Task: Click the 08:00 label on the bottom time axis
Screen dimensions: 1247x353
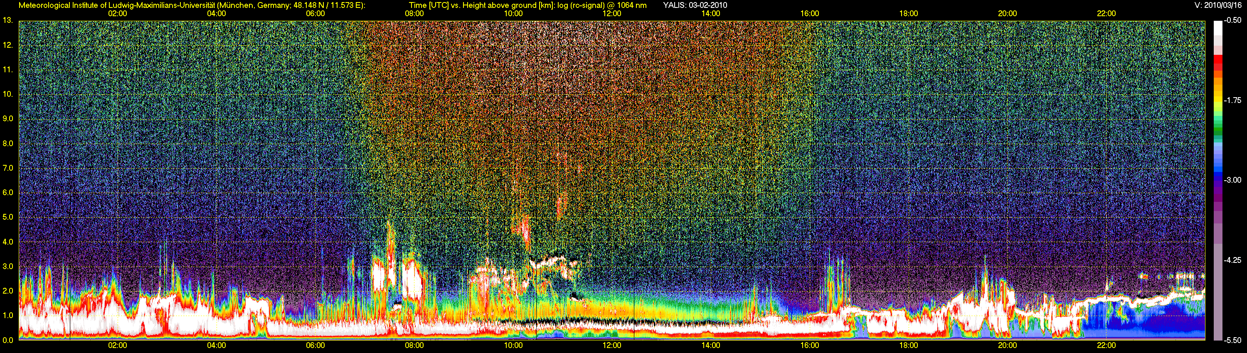Action: [x=414, y=345]
